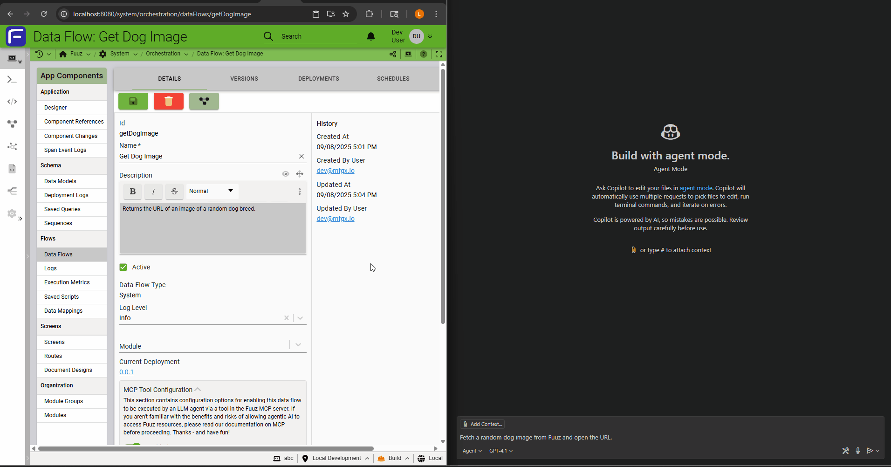Image resolution: width=891 pixels, height=467 pixels.
Task: Open the Normal text style dropdown
Action: tap(212, 191)
